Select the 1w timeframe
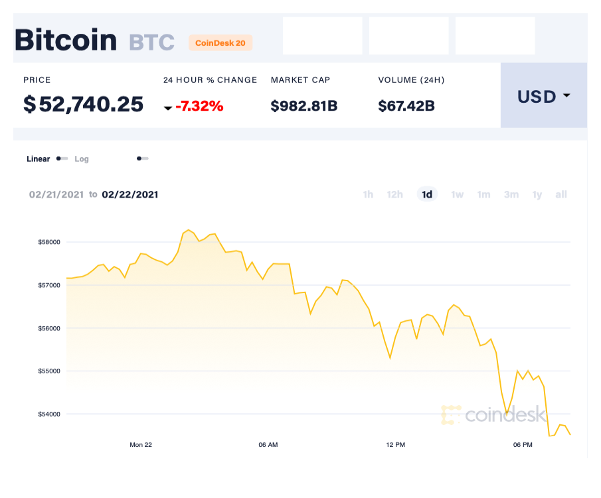This screenshot has width=601, height=498. (457, 194)
